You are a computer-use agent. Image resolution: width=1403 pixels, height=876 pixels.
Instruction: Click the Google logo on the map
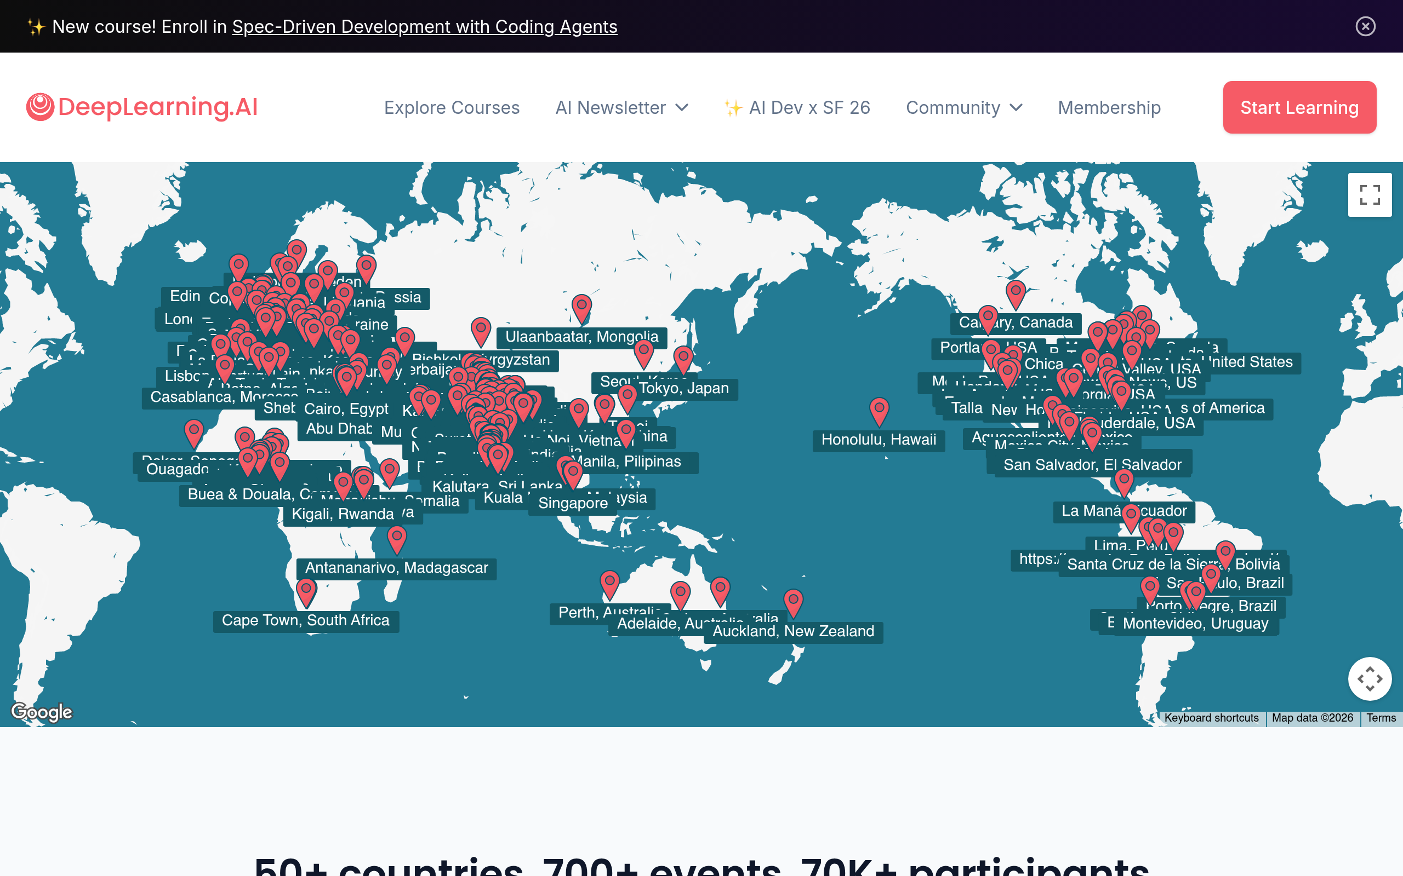point(42,711)
